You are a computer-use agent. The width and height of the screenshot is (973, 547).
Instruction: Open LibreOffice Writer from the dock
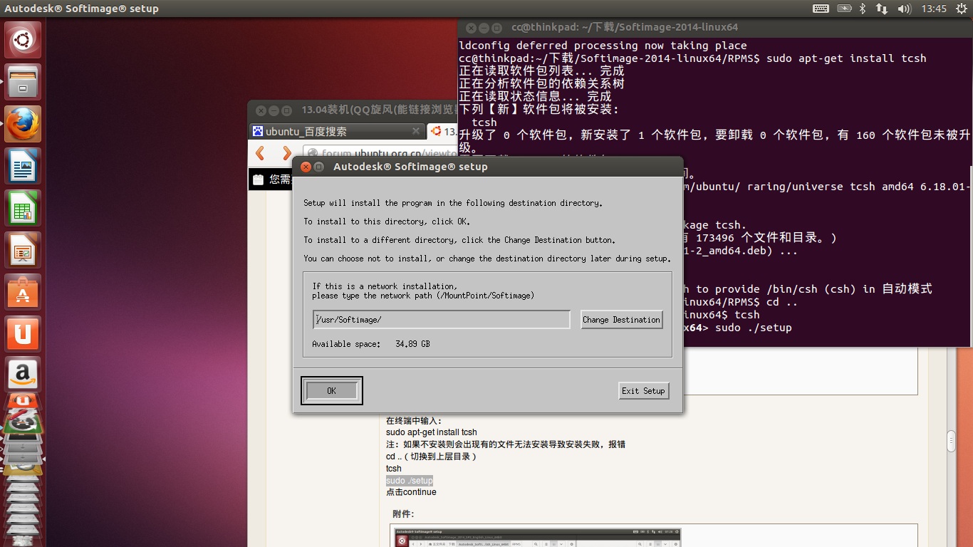tap(23, 166)
